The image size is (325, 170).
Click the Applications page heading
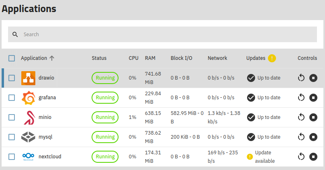(29, 9)
